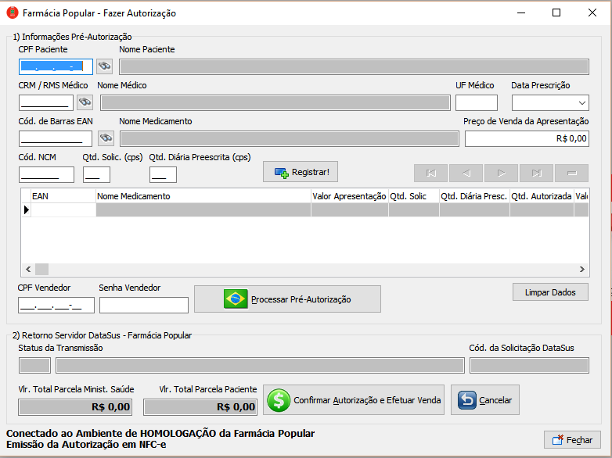Click Valor Apresentação column header
The image size is (612, 458).
click(x=350, y=196)
